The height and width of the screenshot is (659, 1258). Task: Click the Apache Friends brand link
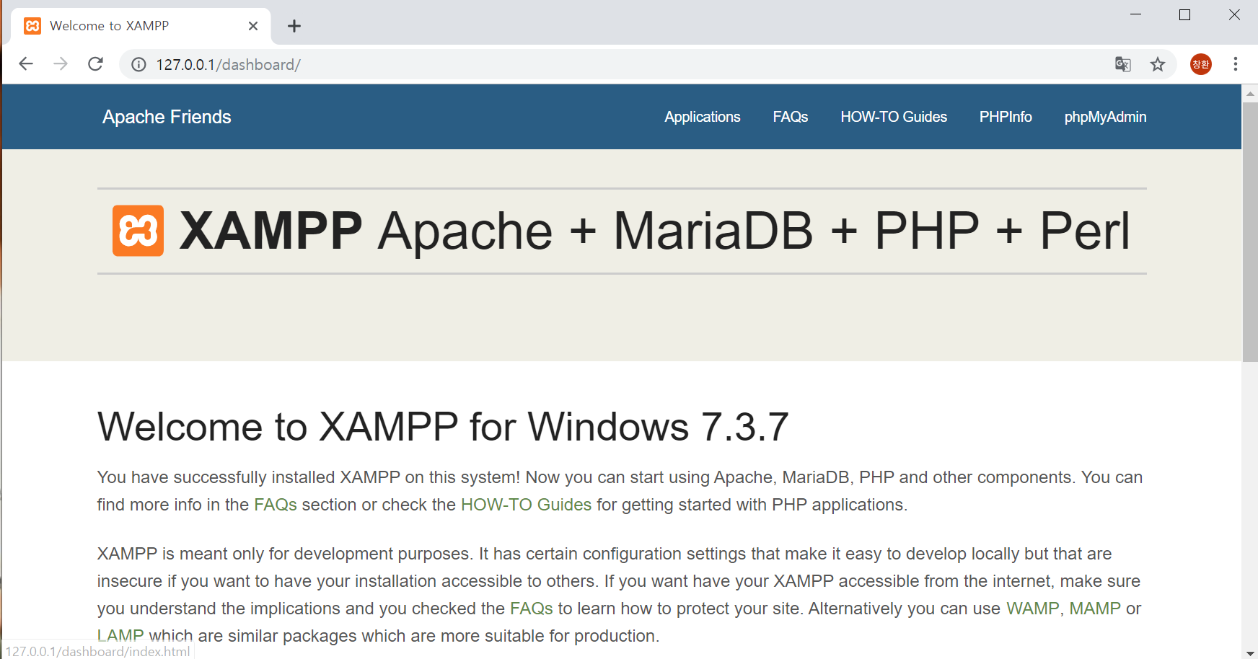coord(167,117)
